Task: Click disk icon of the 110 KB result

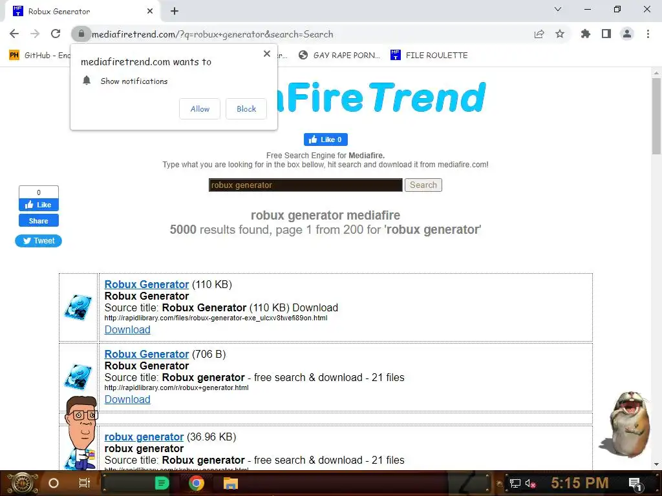Action: 78,307
